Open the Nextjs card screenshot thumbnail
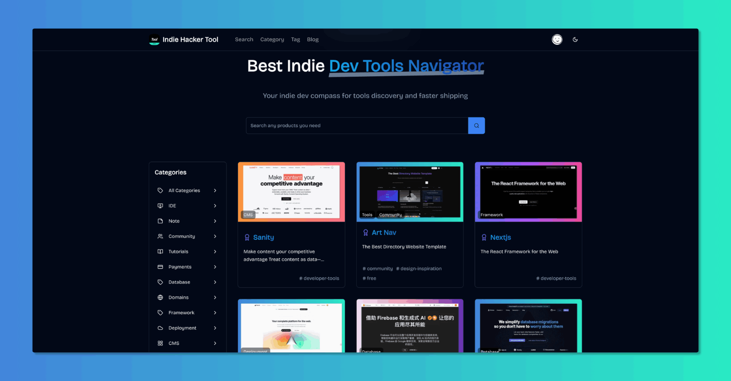The height and width of the screenshot is (381, 731). (529, 192)
